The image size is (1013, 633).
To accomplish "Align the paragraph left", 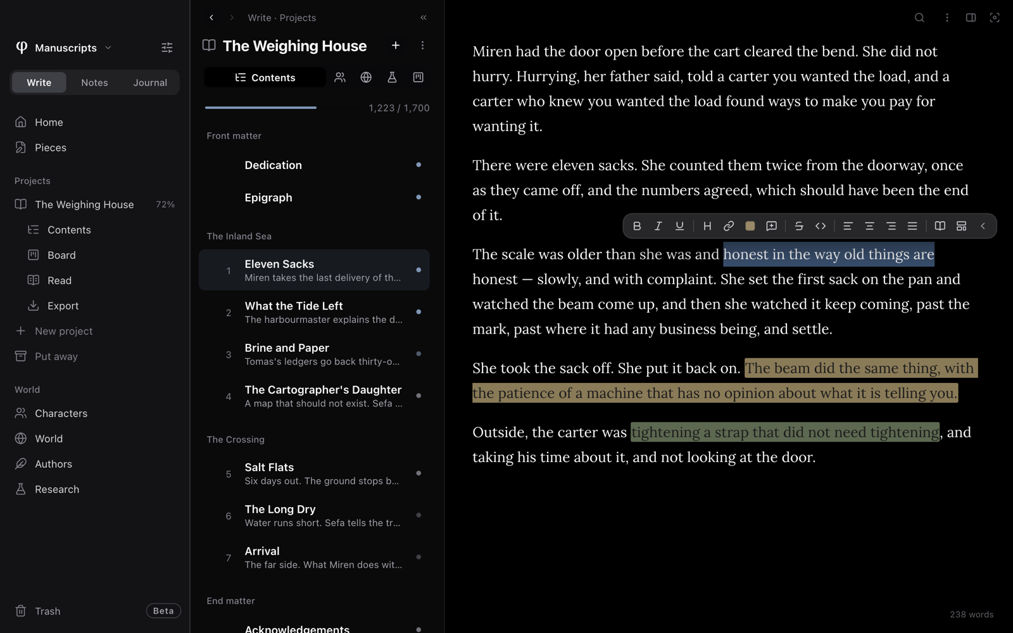I will tap(848, 226).
